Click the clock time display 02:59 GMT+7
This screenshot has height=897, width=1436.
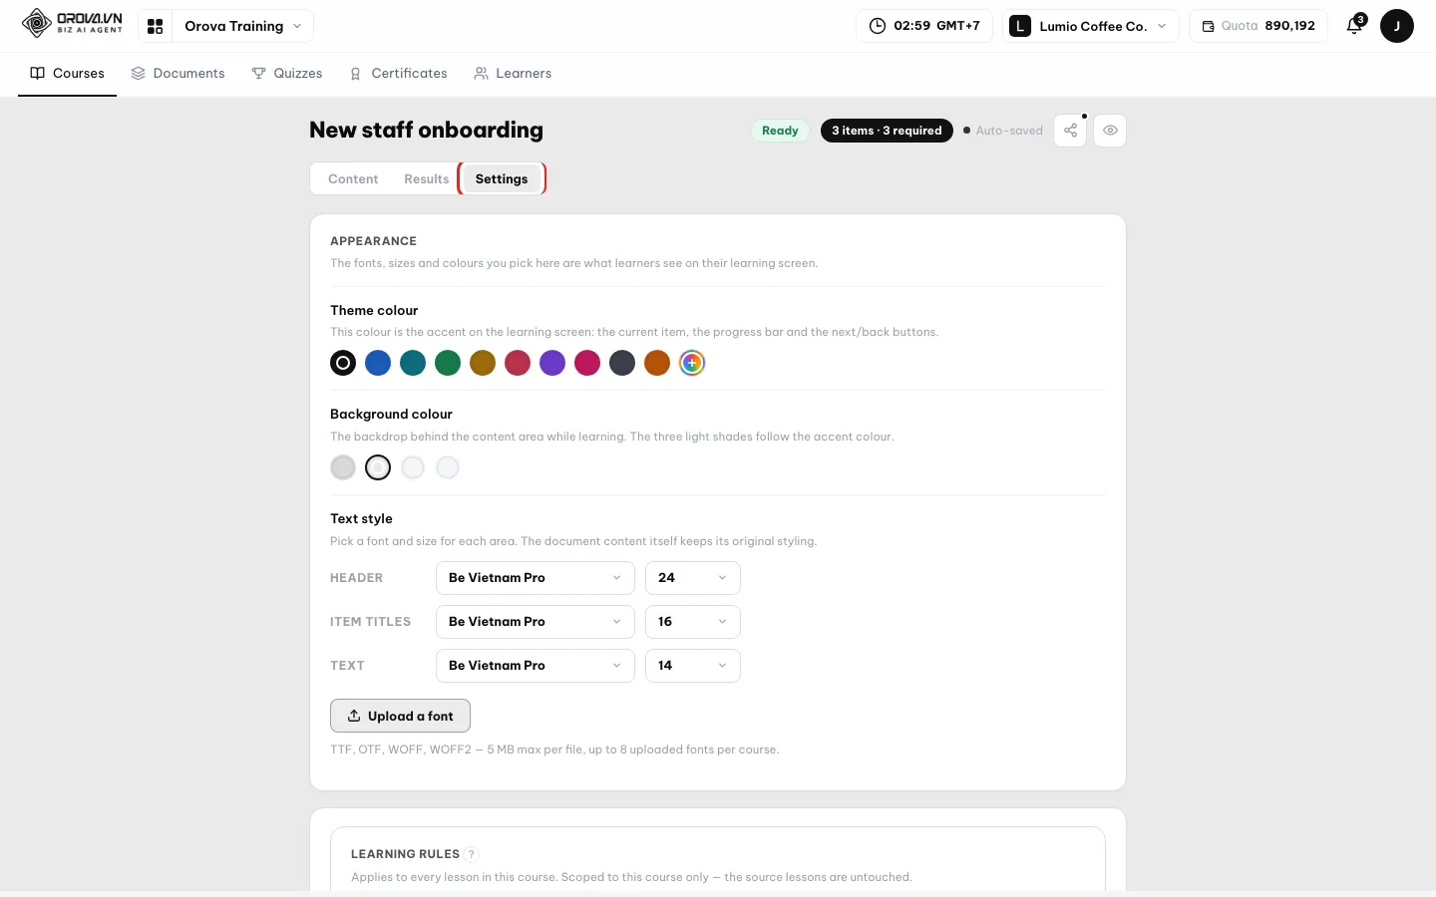[x=924, y=26]
